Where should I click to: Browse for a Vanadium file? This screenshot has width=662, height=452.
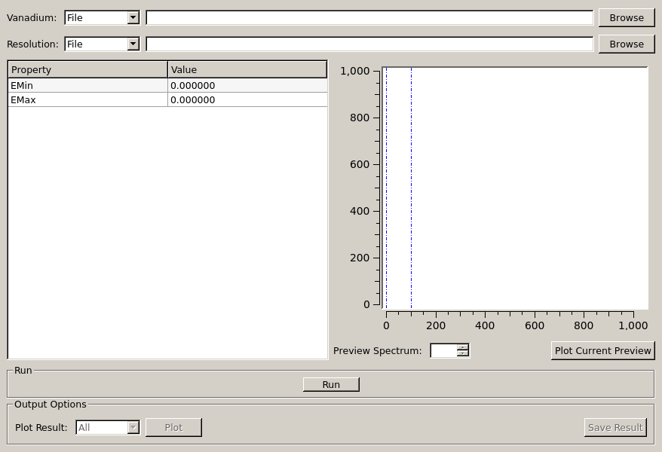(x=626, y=17)
